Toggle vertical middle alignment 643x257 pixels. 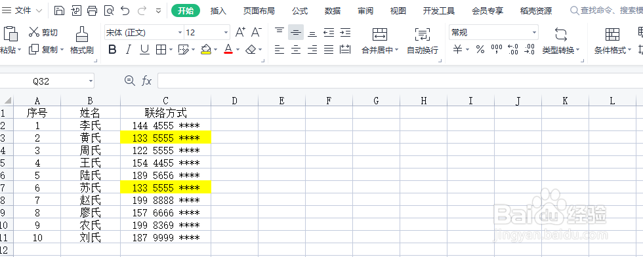tap(296, 32)
